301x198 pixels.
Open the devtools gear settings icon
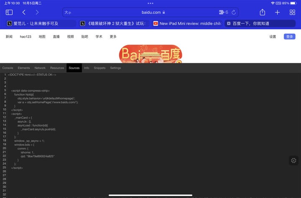point(293,161)
